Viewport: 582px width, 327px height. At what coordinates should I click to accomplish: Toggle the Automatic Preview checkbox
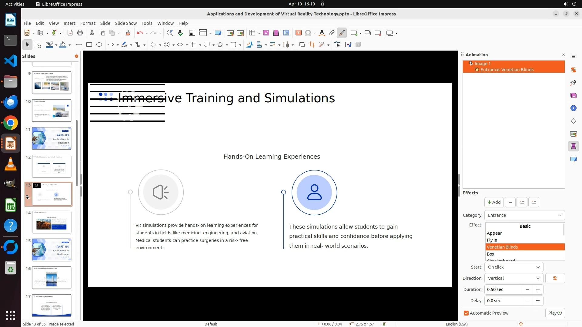pos(466,313)
